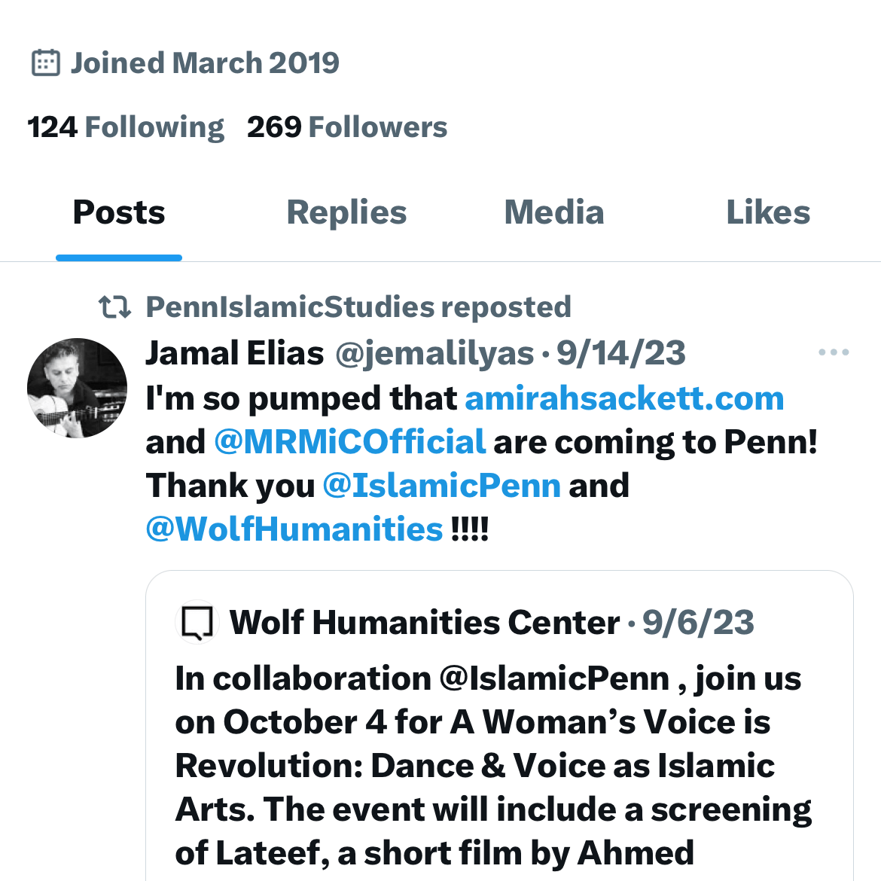The width and height of the screenshot is (881, 881).
Task: Click the calendar icon beside Joined March 2019
Action: tap(45, 63)
